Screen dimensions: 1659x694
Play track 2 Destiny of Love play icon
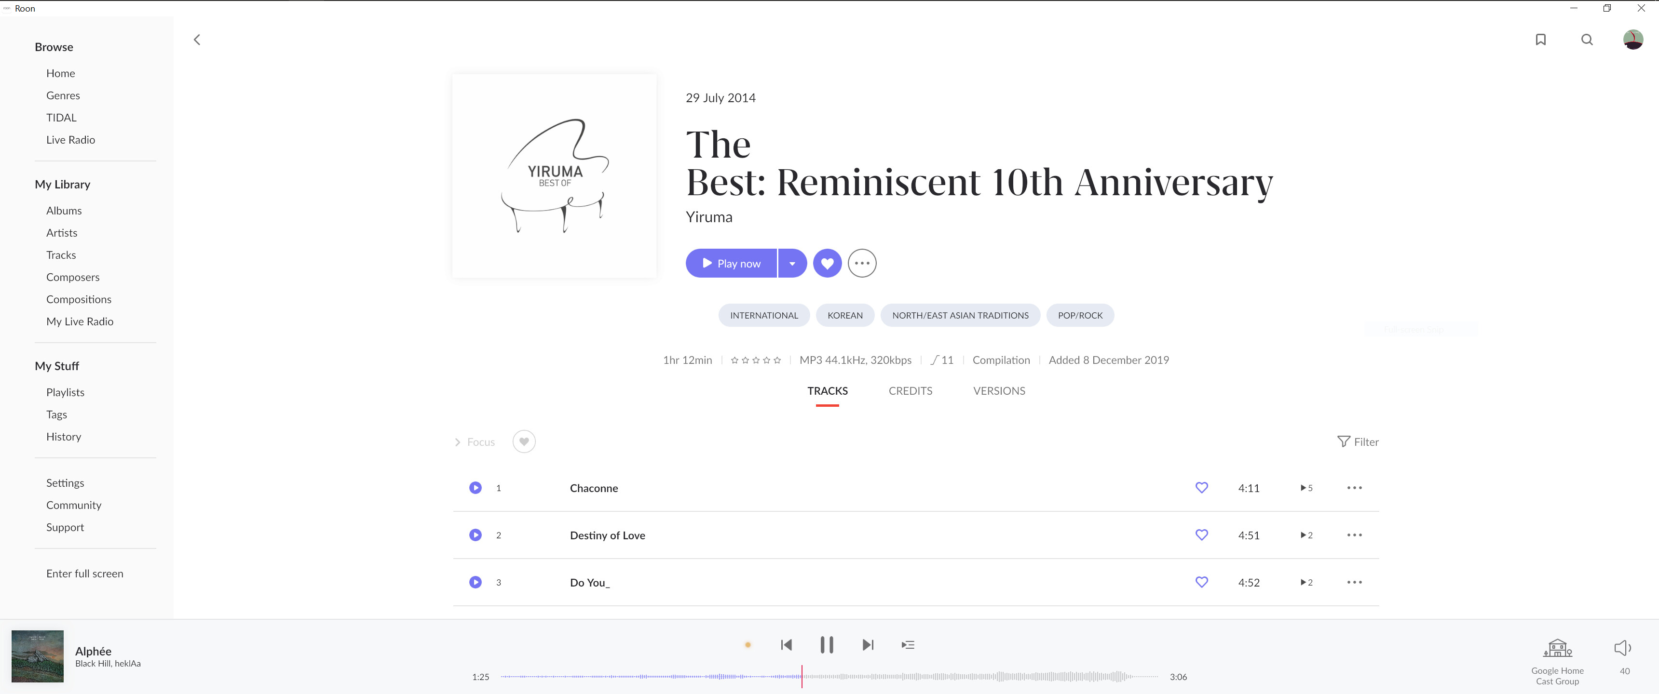476,535
